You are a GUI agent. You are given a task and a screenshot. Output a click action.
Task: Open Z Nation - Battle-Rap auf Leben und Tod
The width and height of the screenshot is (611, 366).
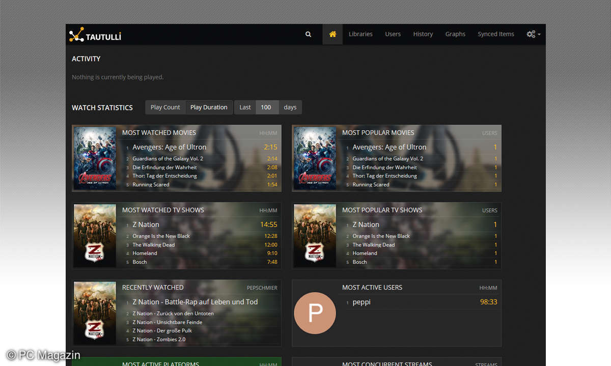195,301
